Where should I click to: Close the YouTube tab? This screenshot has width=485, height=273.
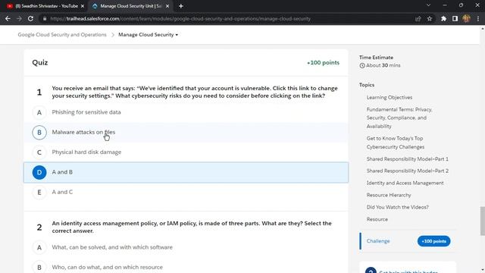[83, 6]
